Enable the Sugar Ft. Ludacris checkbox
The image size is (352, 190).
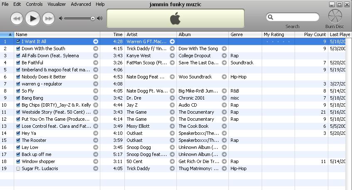click(x=18, y=168)
